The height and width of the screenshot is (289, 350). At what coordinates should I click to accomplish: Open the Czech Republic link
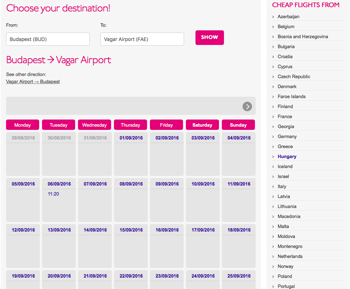pyautogui.click(x=294, y=76)
